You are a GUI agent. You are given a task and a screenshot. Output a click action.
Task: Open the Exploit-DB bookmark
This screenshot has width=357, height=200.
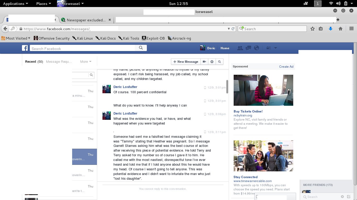point(153,38)
